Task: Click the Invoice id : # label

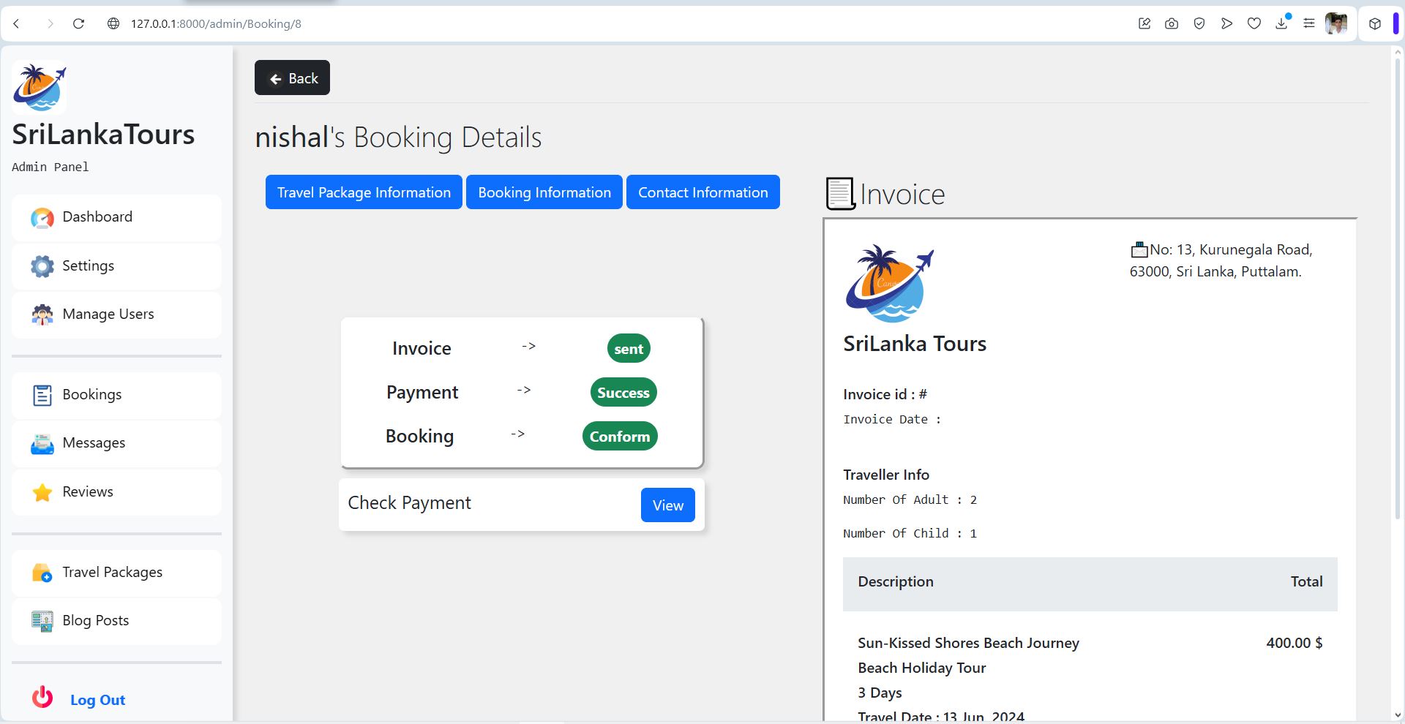Action: tap(885, 394)
